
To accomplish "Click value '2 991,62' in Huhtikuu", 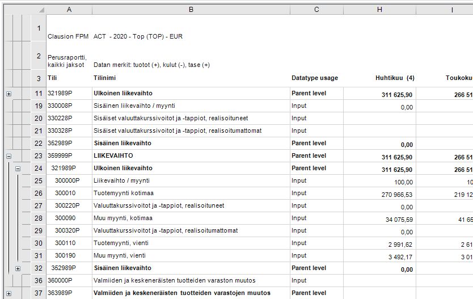I will pyautogui.click(x=379, y=243).
